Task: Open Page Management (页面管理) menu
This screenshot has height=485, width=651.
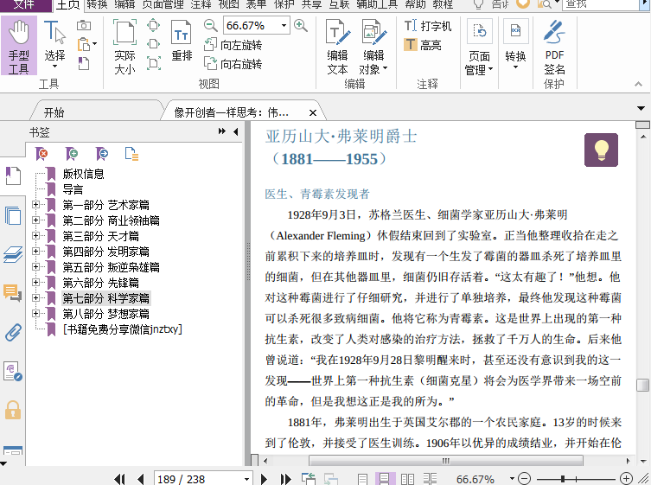Action: pos(479,48)
